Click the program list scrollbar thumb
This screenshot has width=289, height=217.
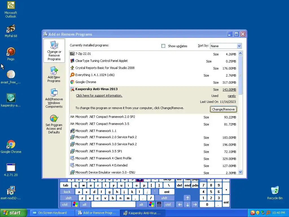pos(240,75)
